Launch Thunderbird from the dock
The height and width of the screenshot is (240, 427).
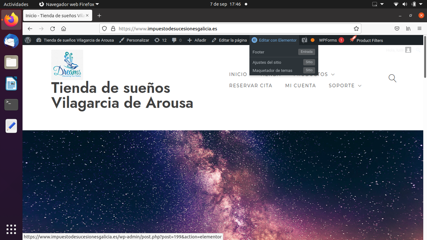pos(11,41)
